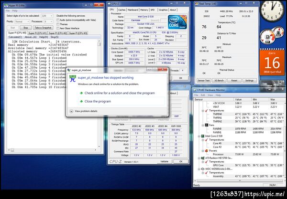Expand View problem details in error dialog
Screen dimensions: 287x199
point(83,111)
